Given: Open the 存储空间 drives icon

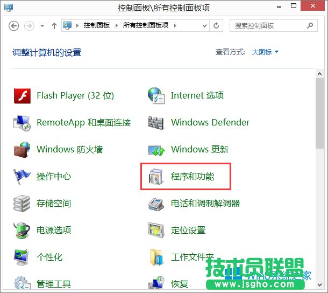Looking at the screenshot, I should point(22,204).
